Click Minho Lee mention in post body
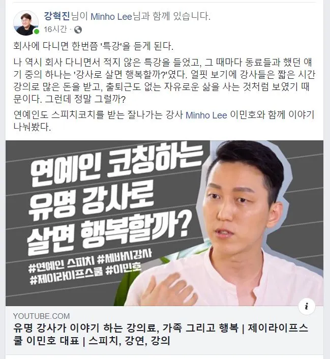 click(206, 115)
